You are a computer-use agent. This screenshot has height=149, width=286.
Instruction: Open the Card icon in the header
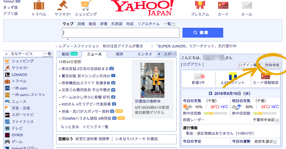pos(223,5)
